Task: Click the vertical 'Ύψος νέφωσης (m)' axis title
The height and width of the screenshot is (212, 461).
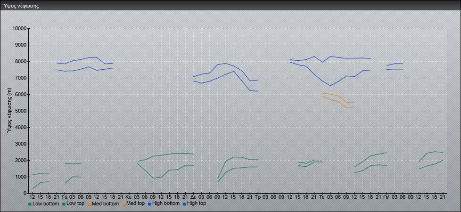Action: point(10,111)
